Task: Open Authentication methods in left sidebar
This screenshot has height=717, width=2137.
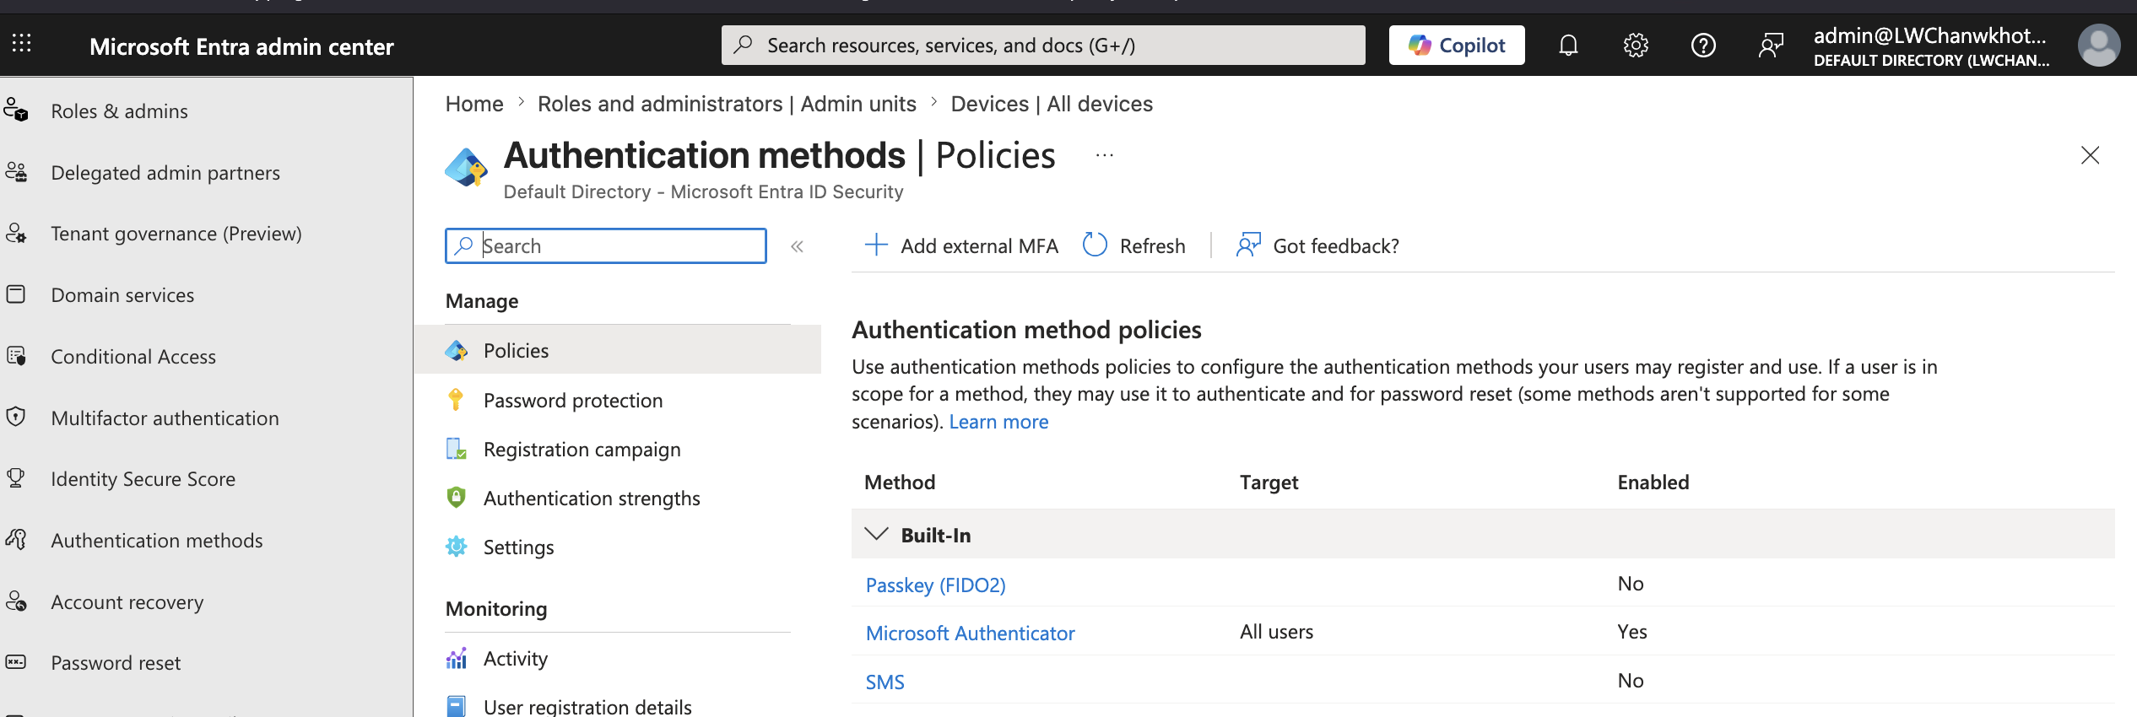Action: [157, 541]
